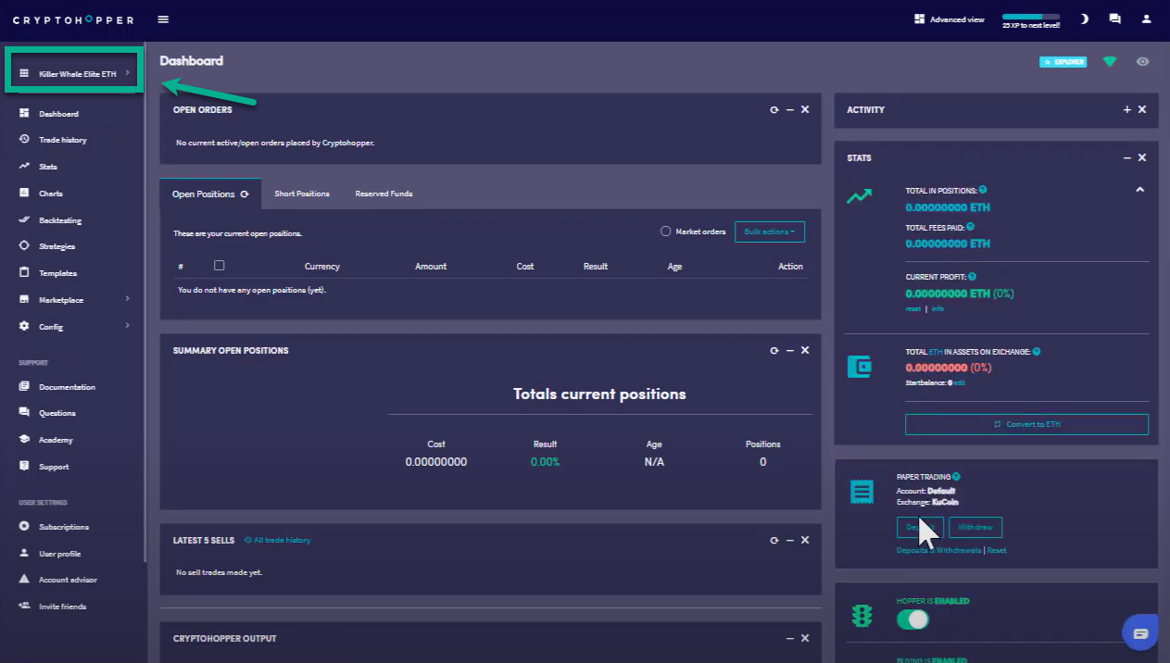Screen dimensions: 1170x663
Task: Click the Convert to ETH button
Action: pyautogui.click(x=1026, y=424)
